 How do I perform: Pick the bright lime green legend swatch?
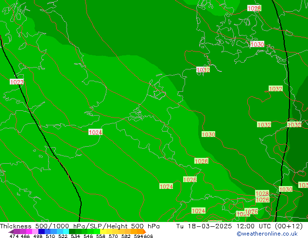97,232
